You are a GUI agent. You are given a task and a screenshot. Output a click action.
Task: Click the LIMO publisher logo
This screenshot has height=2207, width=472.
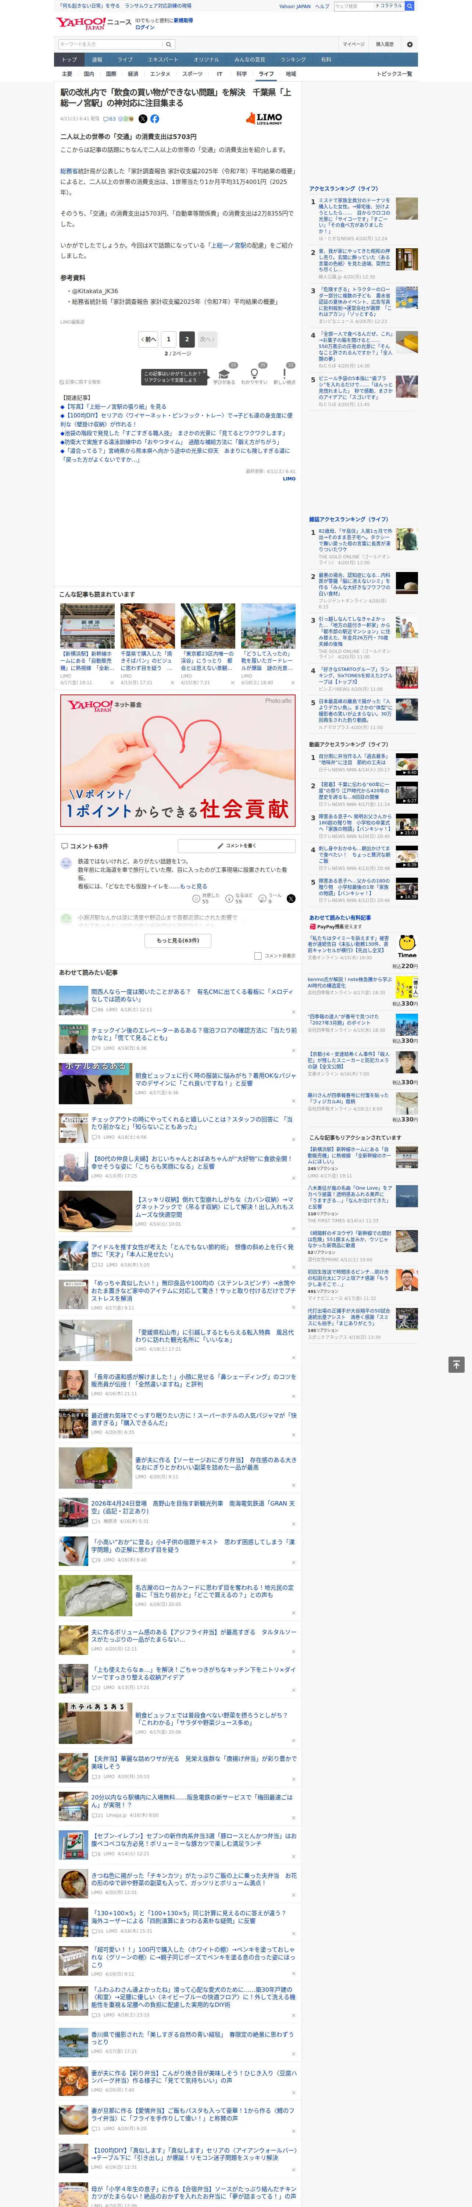point(265,118)
